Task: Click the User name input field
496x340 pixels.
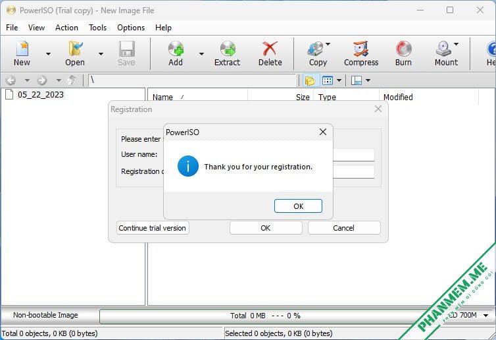Action: click(353, 155)
